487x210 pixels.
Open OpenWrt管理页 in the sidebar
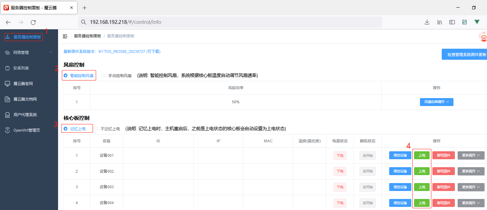pos(27,130)
